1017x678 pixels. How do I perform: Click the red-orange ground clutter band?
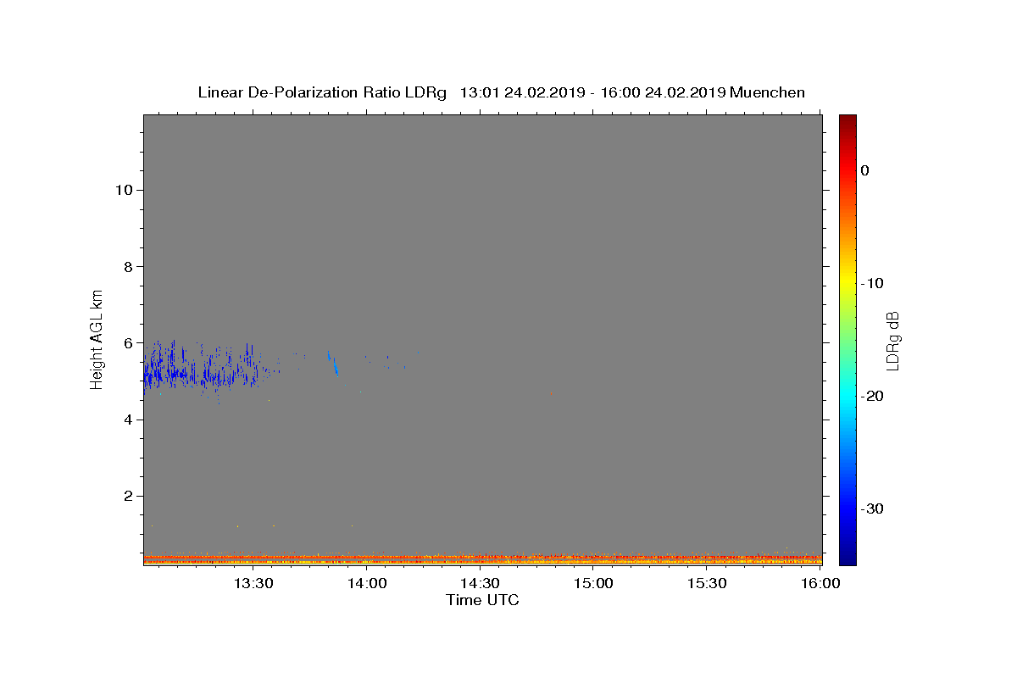[x=482, y=559]
